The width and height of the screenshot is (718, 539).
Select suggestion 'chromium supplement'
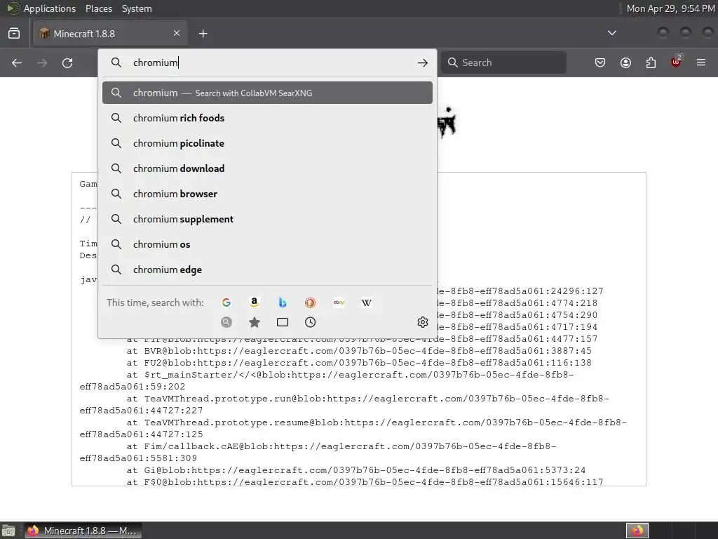tap(267, 219)
